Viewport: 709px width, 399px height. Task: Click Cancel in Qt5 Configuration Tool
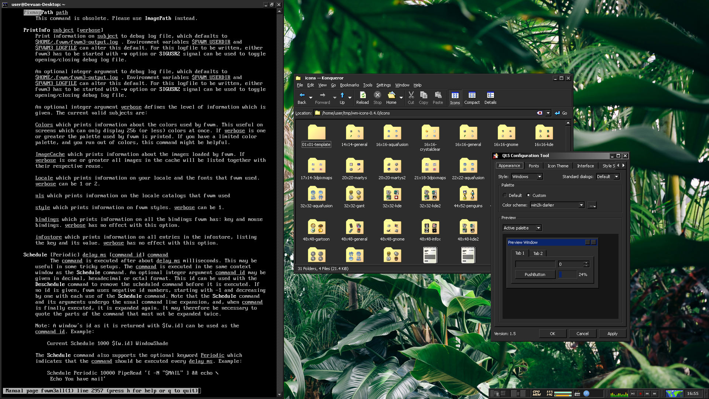(582, 334)
